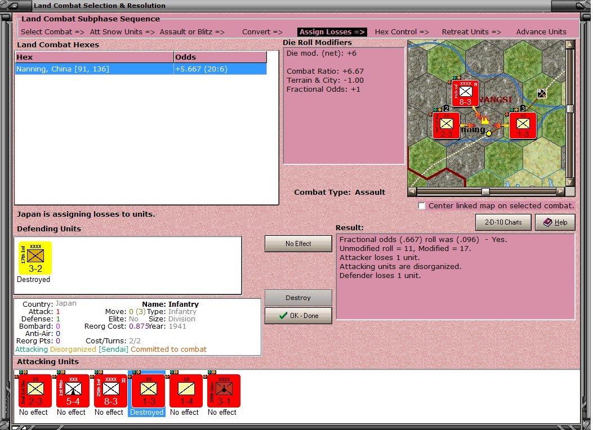
Task: Click the 8-3 army counter on the map
Action: (466, 93)
